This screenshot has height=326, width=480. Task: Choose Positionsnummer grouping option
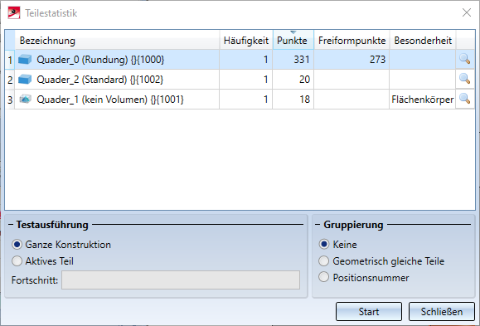324,277
